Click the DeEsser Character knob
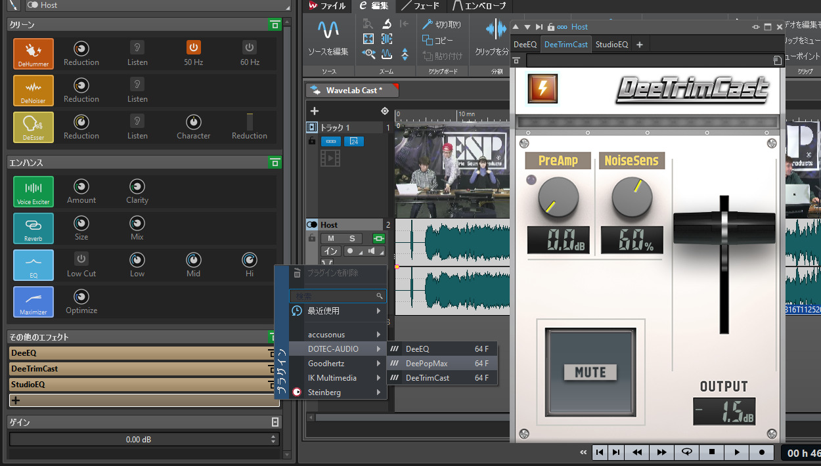The height and width of the screenshot is (466, 821). pyautogui.click(x=194, y=122)
